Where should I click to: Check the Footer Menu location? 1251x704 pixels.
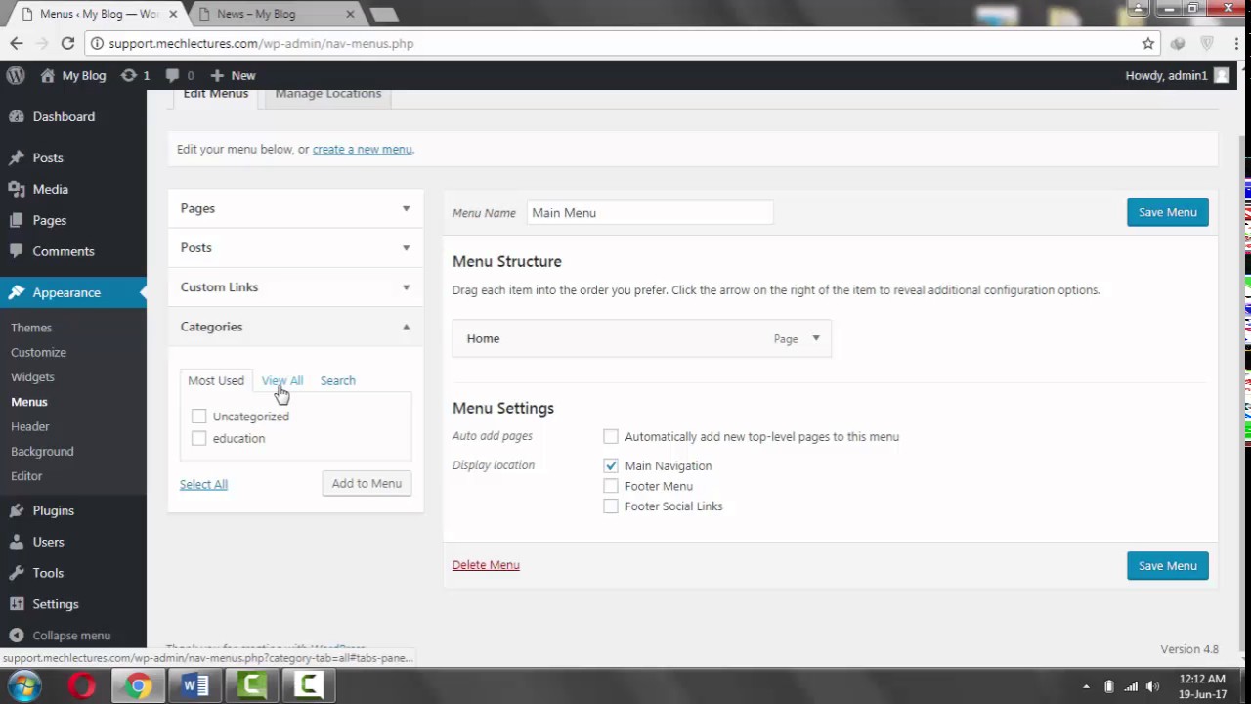[611, 486]
